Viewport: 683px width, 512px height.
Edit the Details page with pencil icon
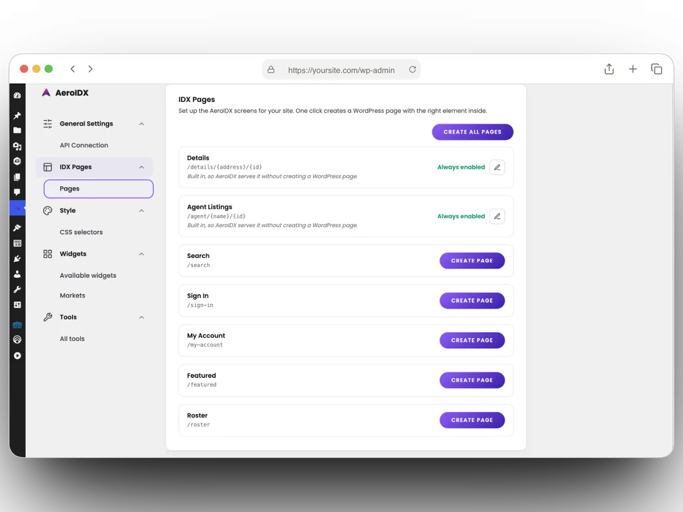497,167
